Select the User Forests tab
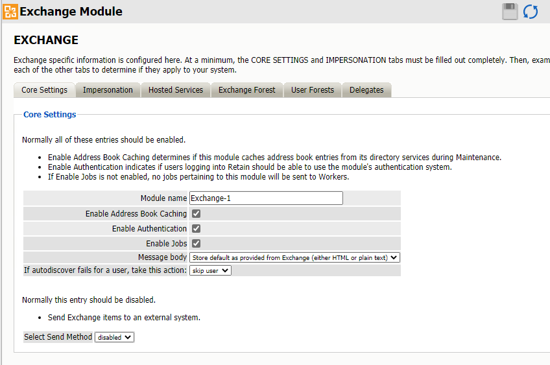The width and height of the screenshot is (550, 365). point(312,90)
